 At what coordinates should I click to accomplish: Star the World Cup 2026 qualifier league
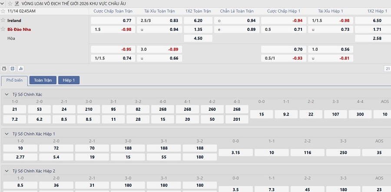click(10, 3)
